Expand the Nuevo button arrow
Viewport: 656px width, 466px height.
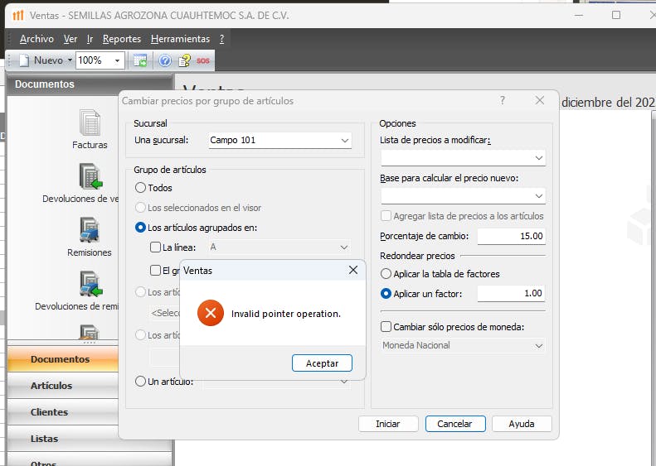tap(70, 60)
